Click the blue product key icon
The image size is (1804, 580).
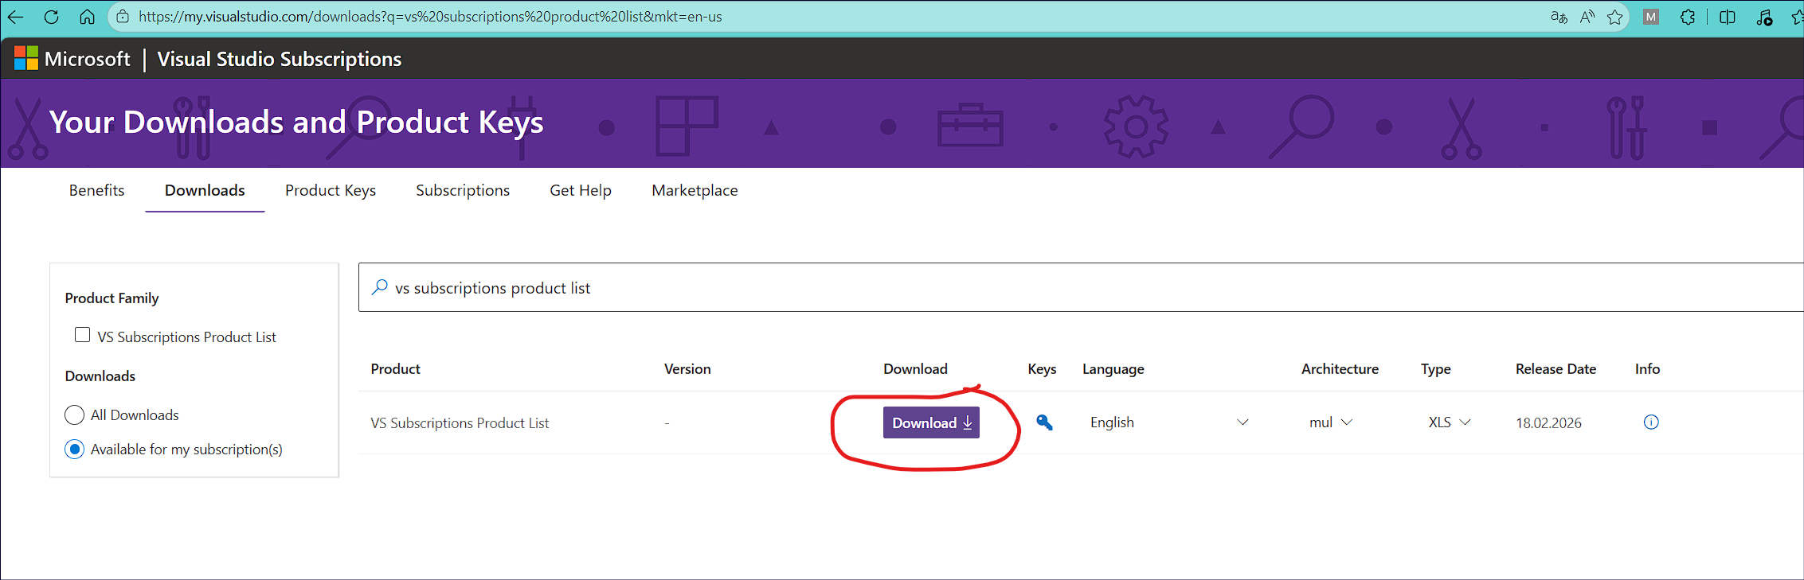pyautogui.click(x=1044, y=422)
